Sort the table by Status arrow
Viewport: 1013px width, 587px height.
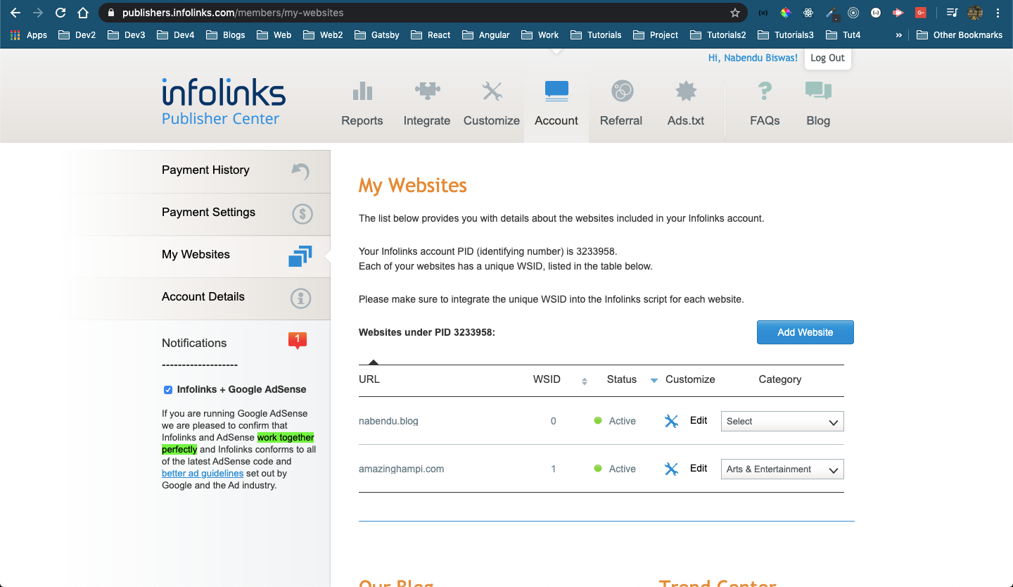coord(654,381)
